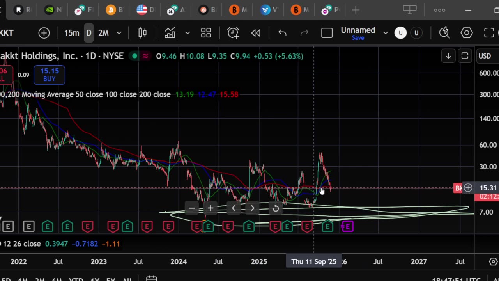Create a new price alert
The width and height of the screenshot is (499, 281).
click(233, 33)
